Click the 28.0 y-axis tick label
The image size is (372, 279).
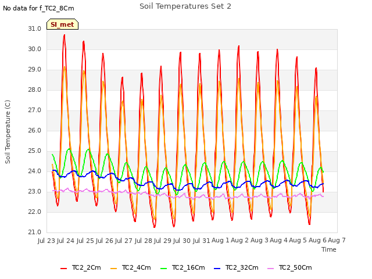pos(35,90)
